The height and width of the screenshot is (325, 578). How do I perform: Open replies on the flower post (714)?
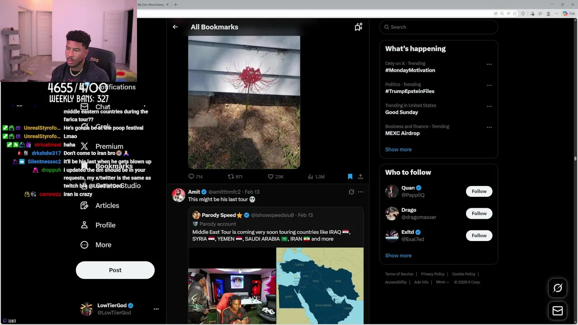pos(196,176)
